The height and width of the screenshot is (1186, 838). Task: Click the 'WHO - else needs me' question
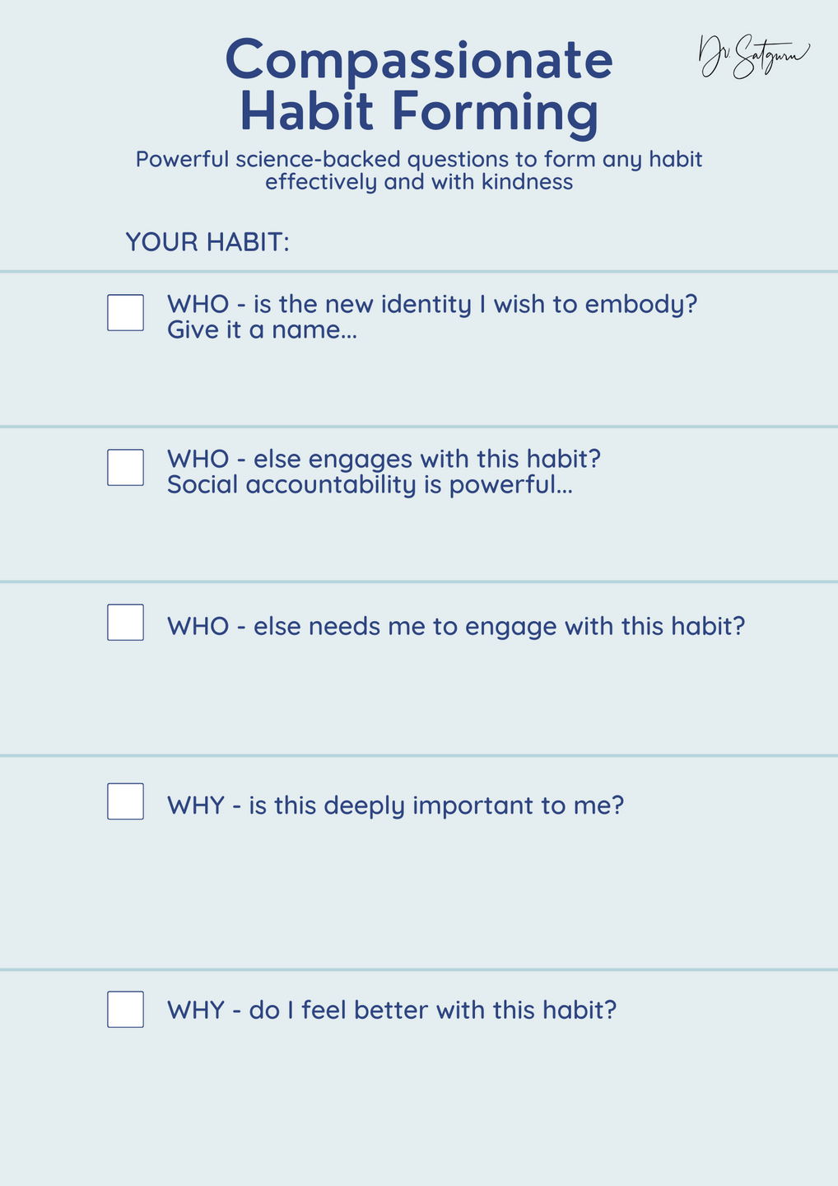(x=456, y=627)
